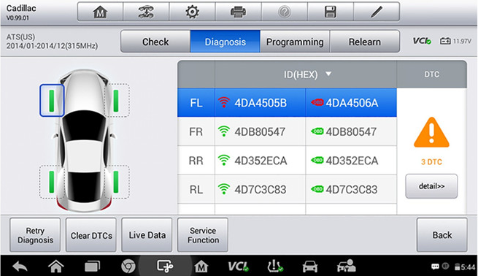This screenshot has height=276, width=478.
Task: Tap the orange DTC warning triangle
Action: (431, 132)
